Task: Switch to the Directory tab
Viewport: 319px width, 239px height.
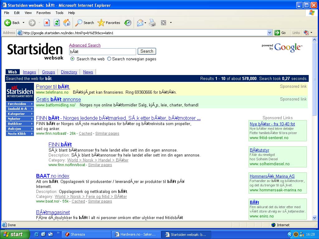Action: coord(69,72)
